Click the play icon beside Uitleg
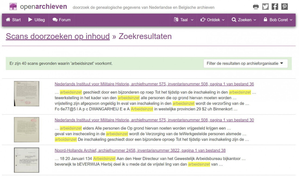This screenshot has width=299, height=177. (x=30, y=20)
